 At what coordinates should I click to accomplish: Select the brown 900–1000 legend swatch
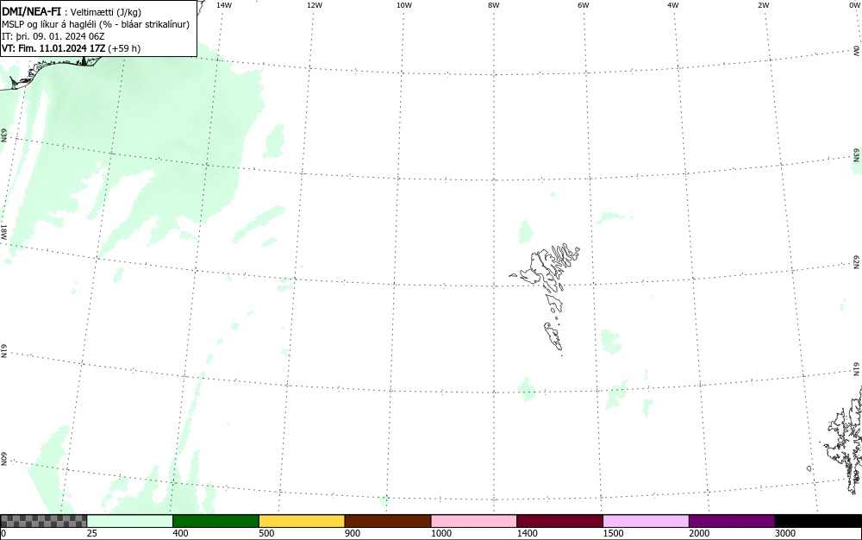tap(388, 521)
